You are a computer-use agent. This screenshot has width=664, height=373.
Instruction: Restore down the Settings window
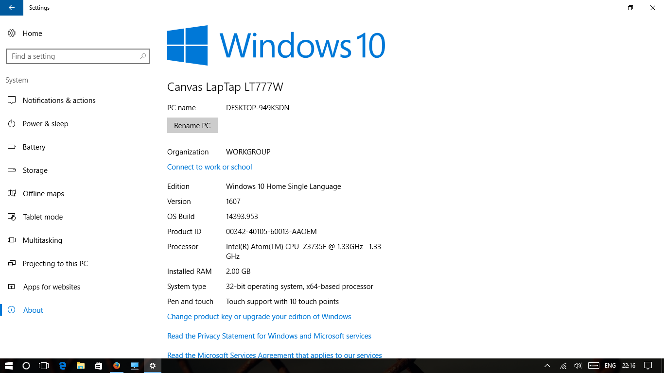coord(630,8)
